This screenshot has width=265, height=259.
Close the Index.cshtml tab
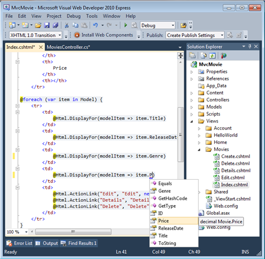click(41, 47)
